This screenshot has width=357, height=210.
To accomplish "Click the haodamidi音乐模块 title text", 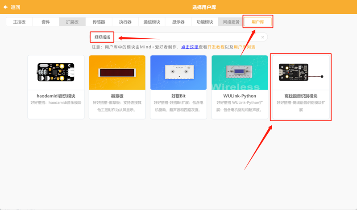I will coord(56,96).
